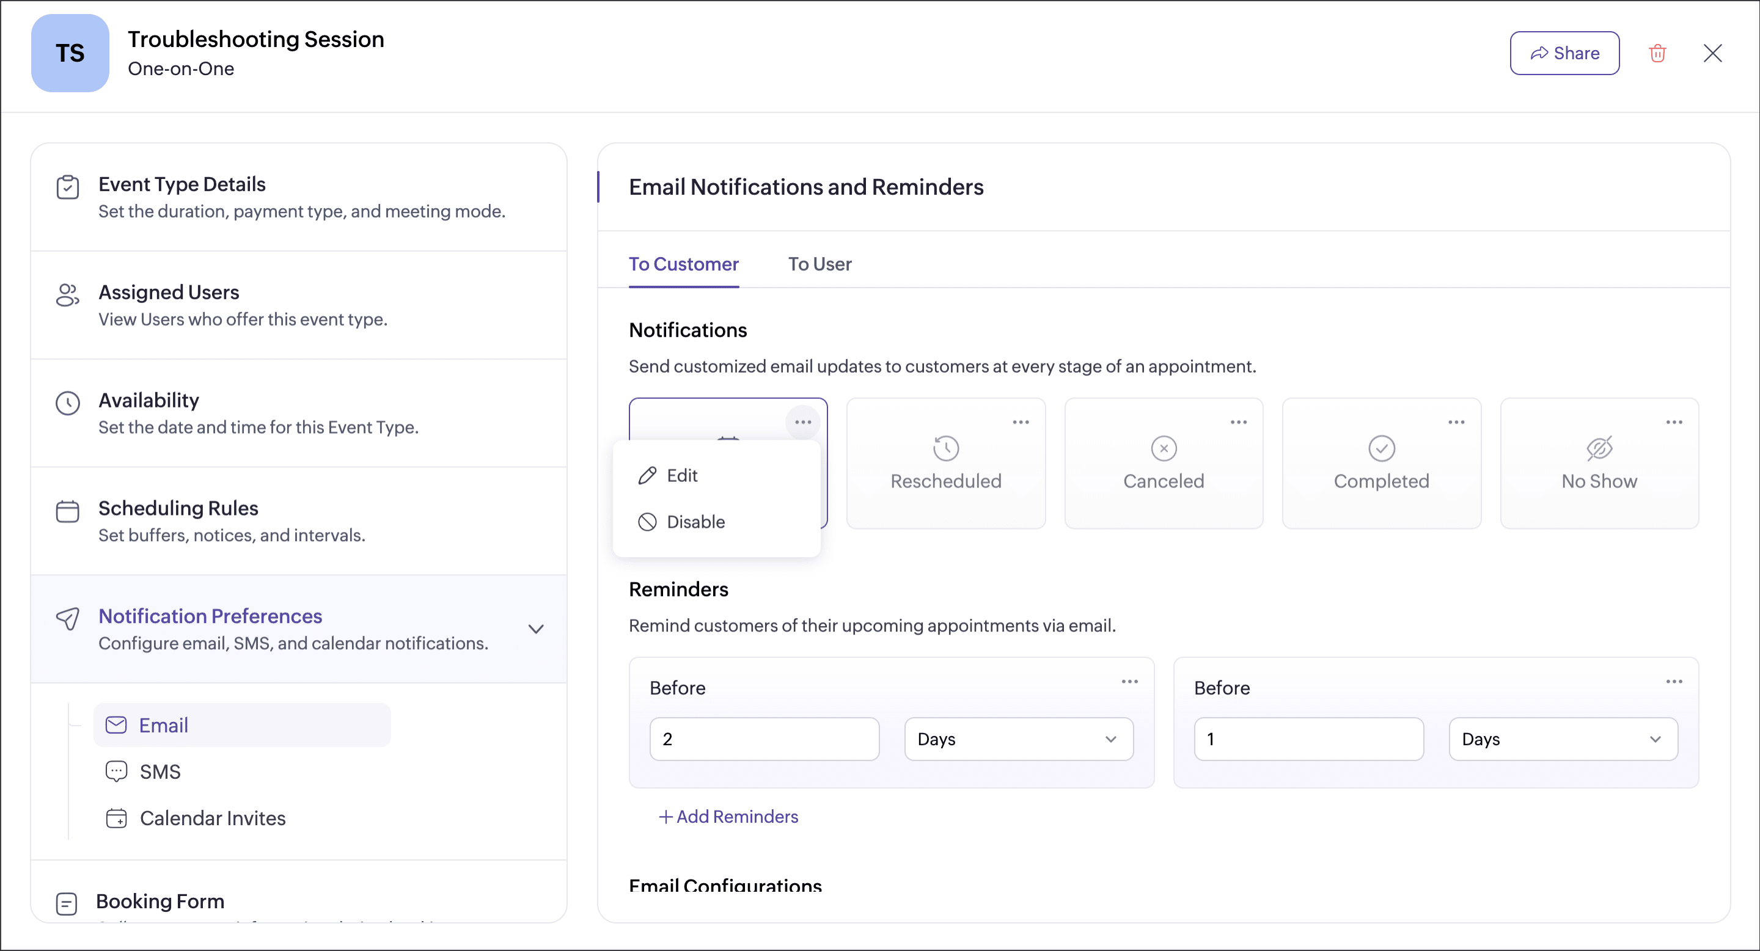
Task: Open the first reminder's three-dot menu
Action: pos(1129,681)
